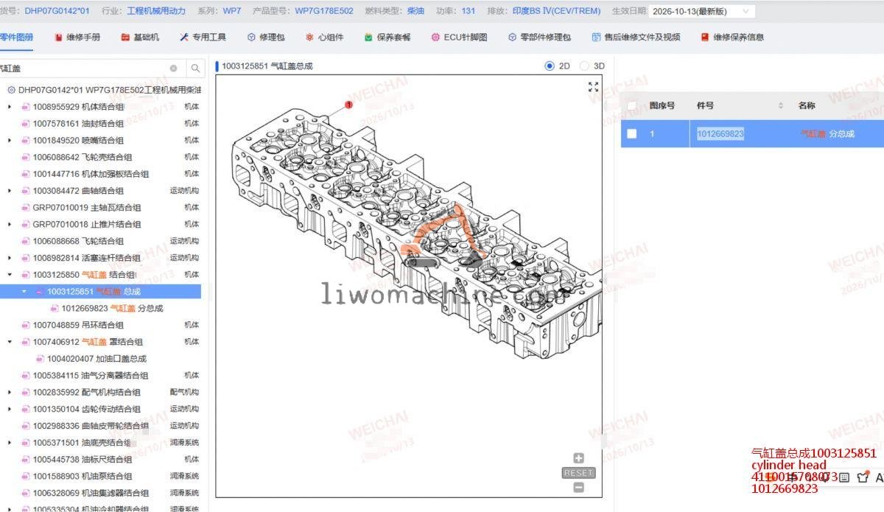Click the search magnifier icon
884x512 pixels.
[x=195, y=69]
